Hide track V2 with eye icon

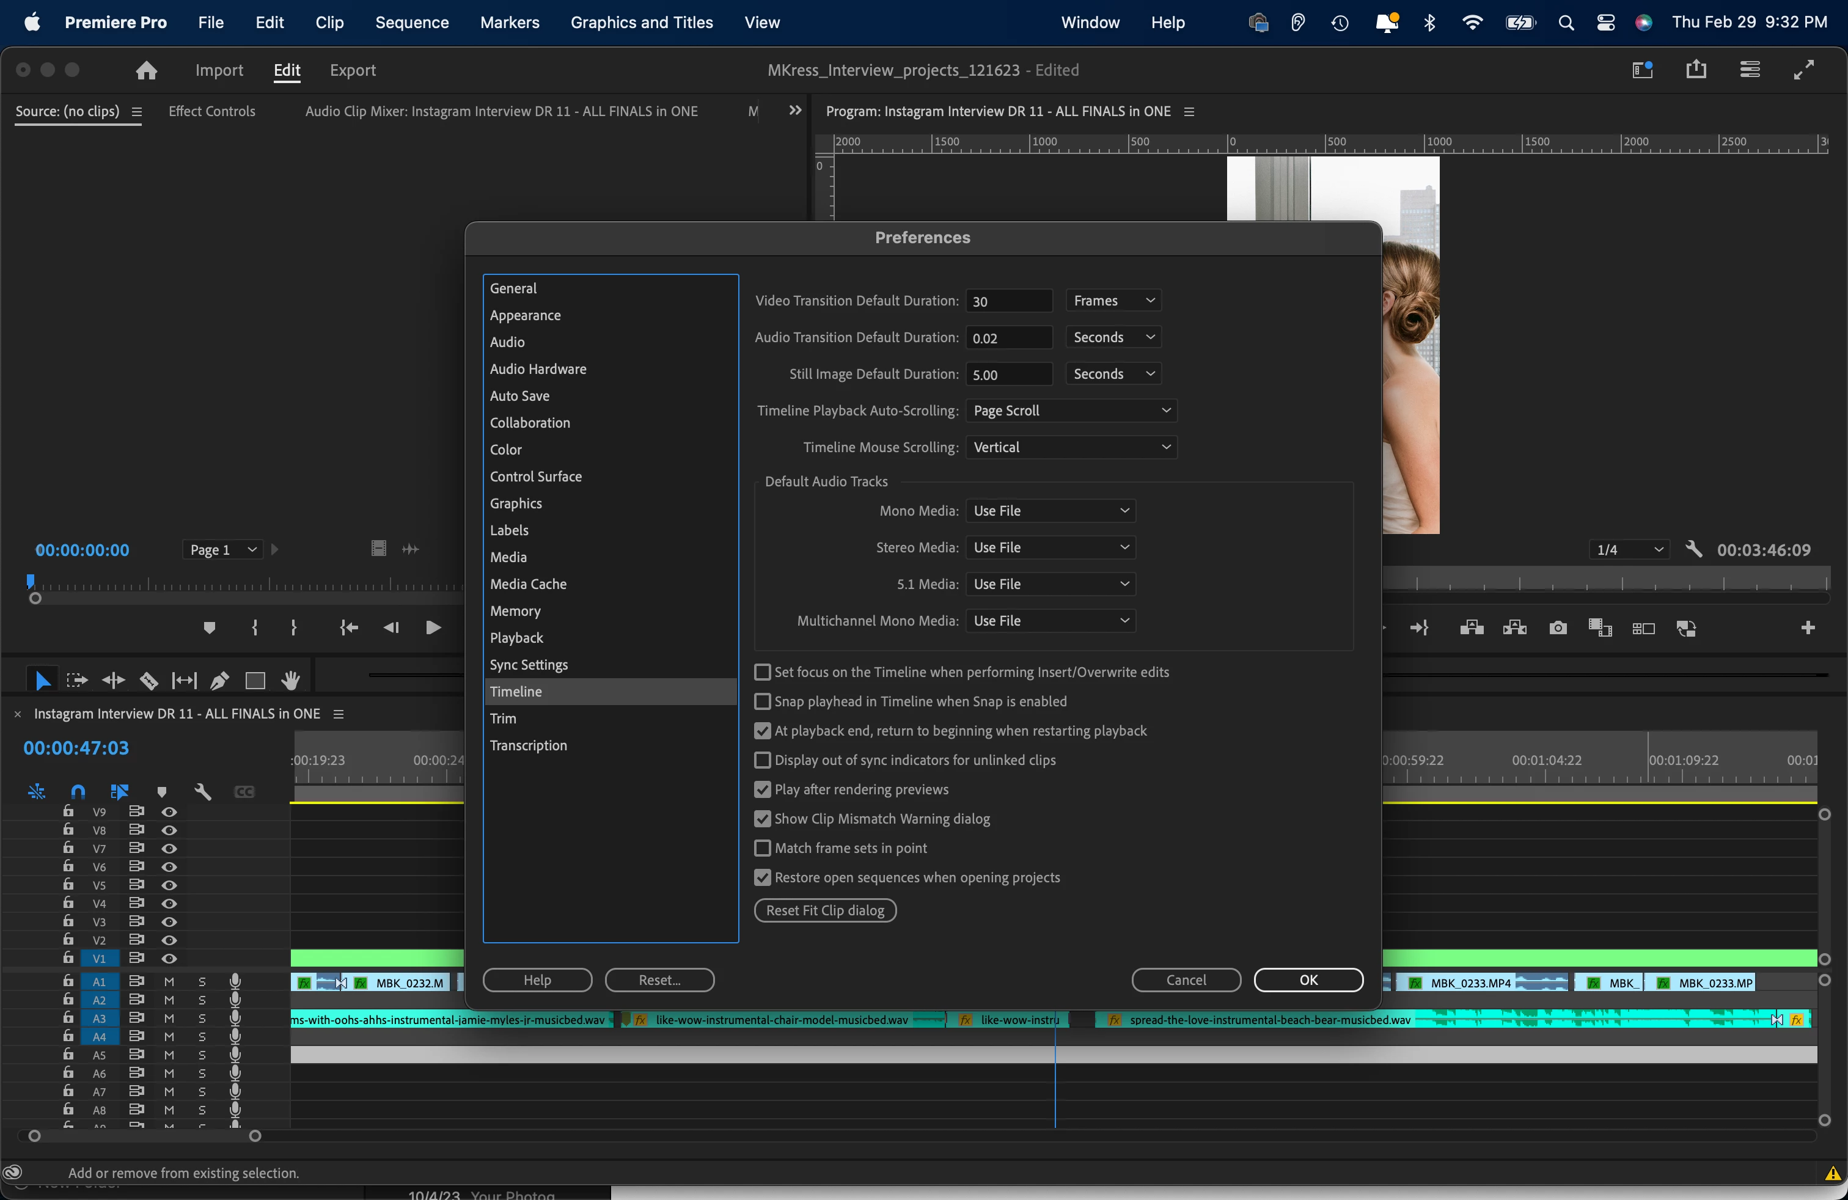coord(169,940)
